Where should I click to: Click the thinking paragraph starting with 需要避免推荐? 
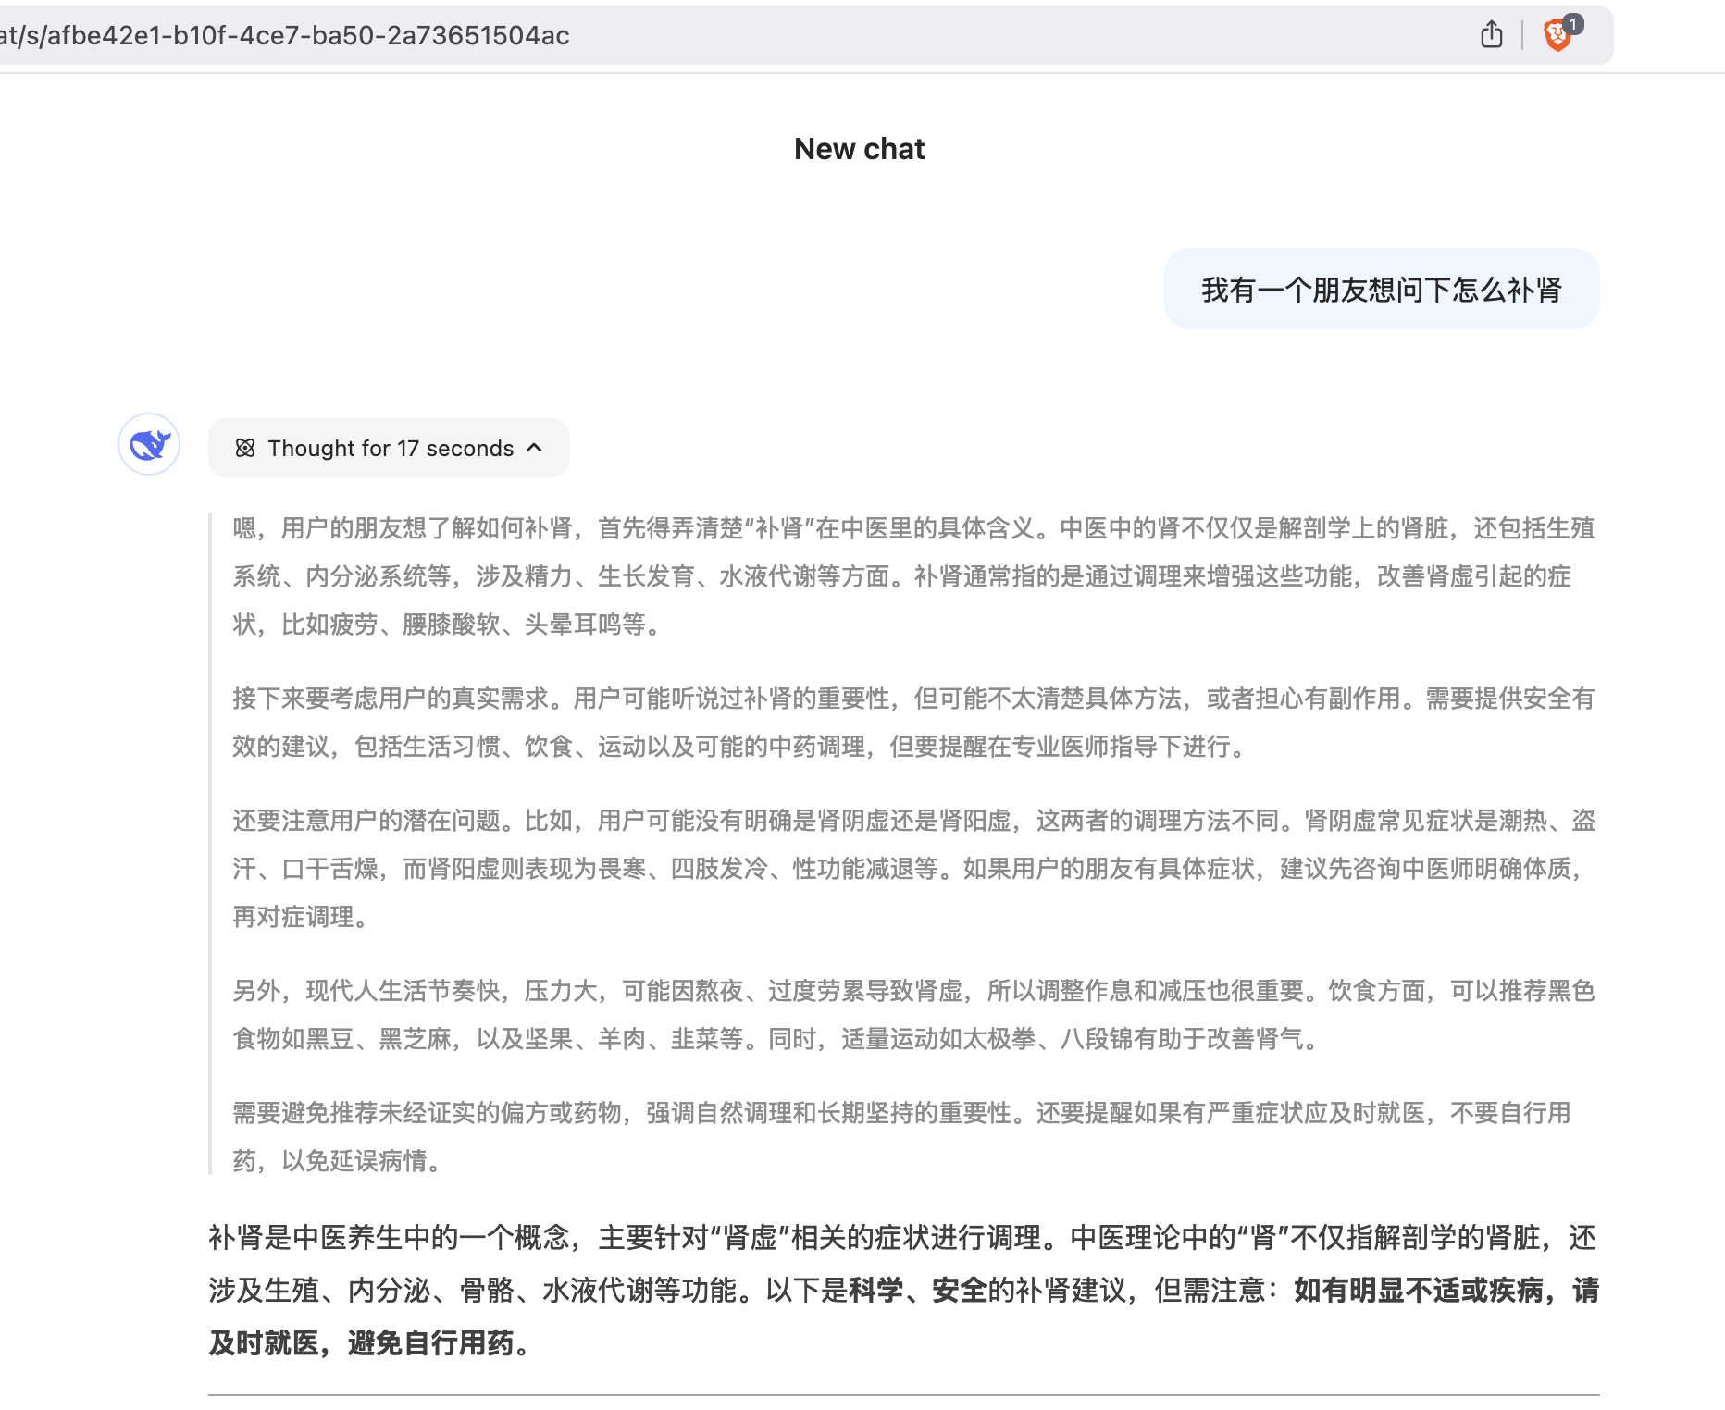901,1136
